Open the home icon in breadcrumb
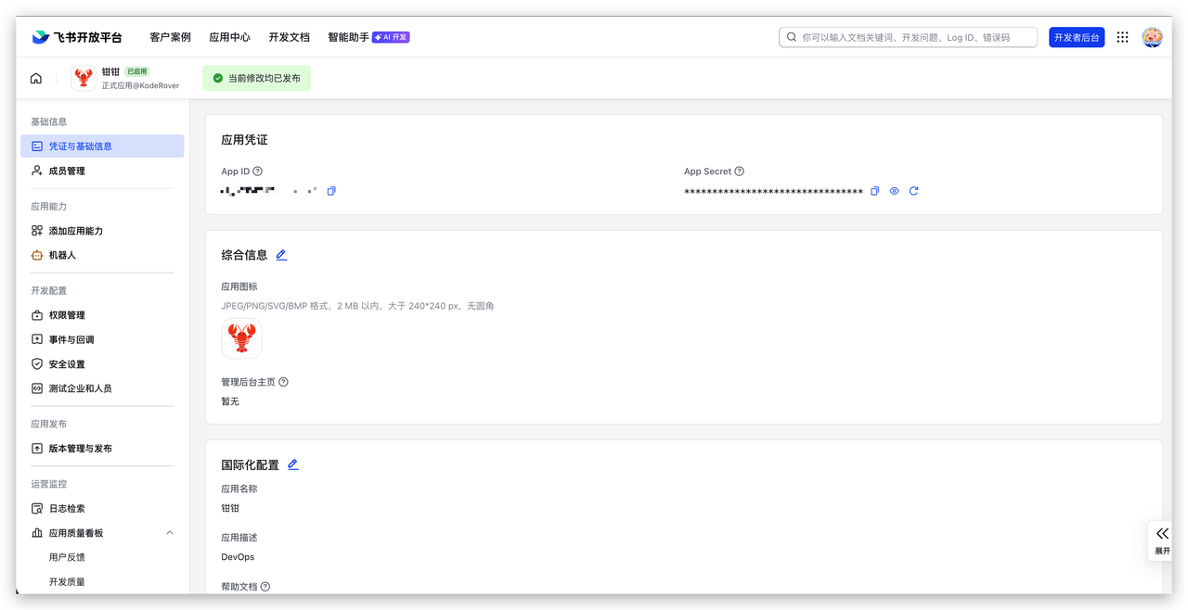This screenshot has height=610, width=1188. pyautogui.click(x=36, y=79)
